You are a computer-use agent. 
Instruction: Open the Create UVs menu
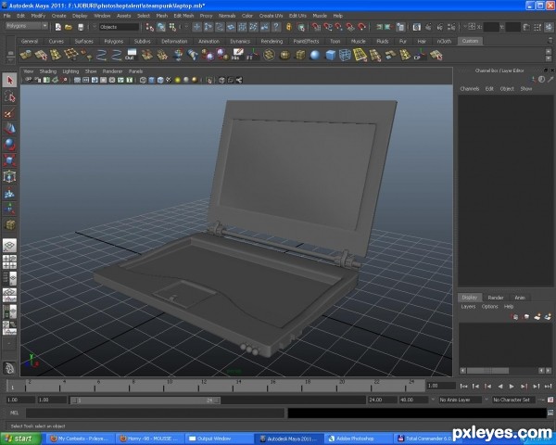[271, 16]
